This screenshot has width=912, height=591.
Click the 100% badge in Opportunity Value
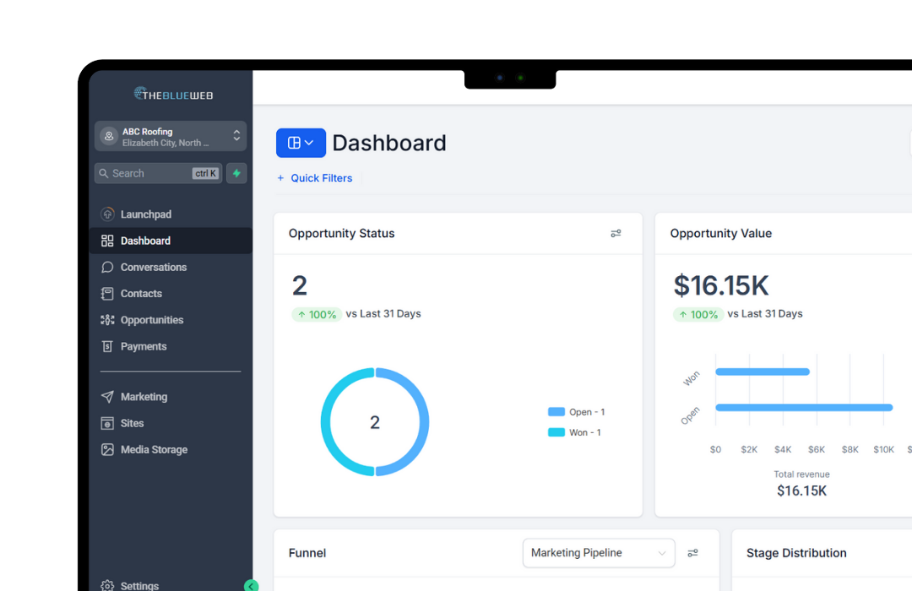pyautogui.click(x=698, y=315)
